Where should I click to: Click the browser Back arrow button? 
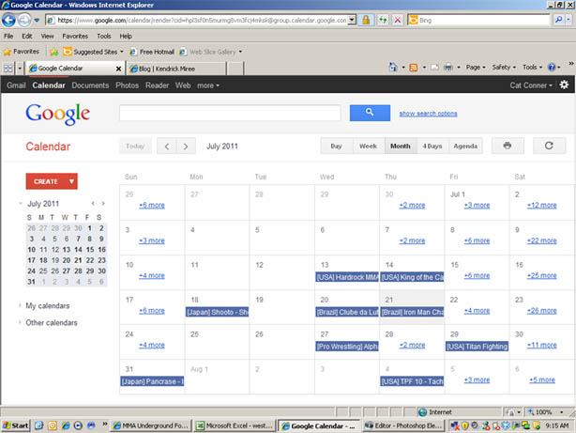pos(8,20)
